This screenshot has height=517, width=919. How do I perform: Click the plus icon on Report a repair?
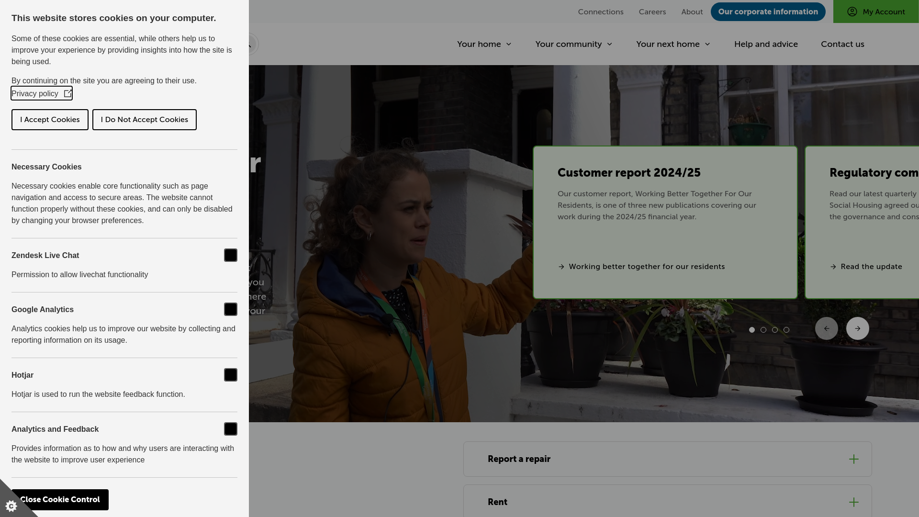(x=854, y=459)
